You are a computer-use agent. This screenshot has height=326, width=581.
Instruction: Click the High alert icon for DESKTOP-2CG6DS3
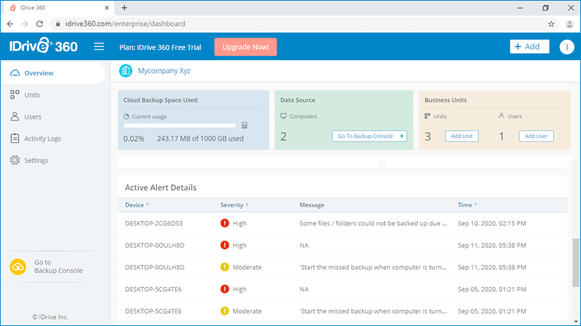(x=224, y=223)
